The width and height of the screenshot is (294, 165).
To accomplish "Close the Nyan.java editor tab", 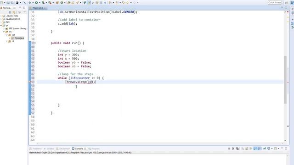I will pyautogui.click(x=45, y=8).
